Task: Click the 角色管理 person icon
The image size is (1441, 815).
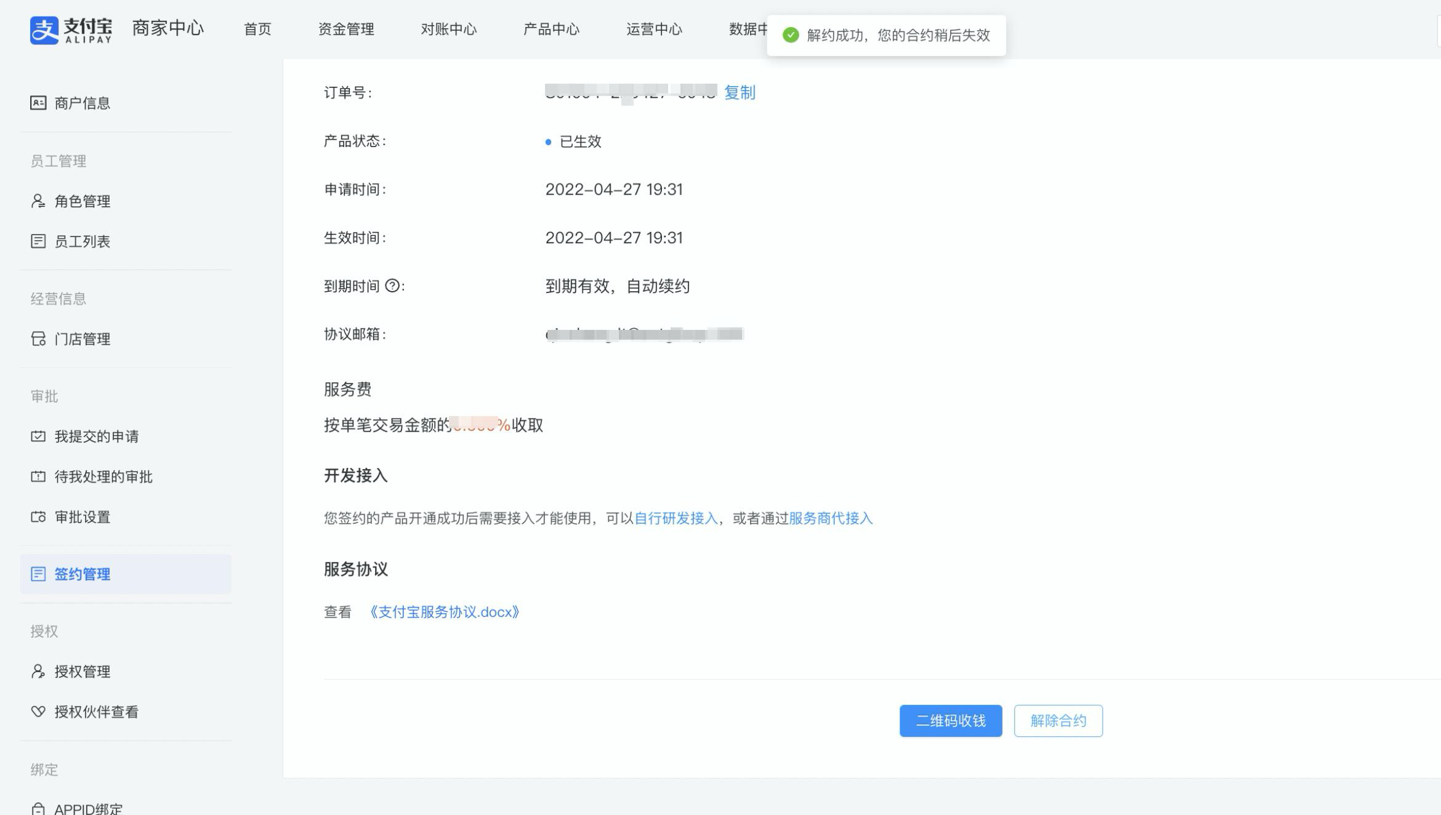Action: coord(38,201)
